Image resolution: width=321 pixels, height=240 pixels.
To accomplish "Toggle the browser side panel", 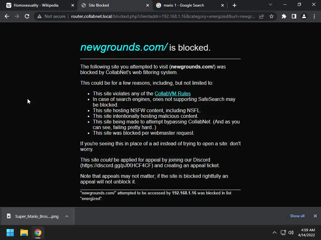I will click(294, 16).
